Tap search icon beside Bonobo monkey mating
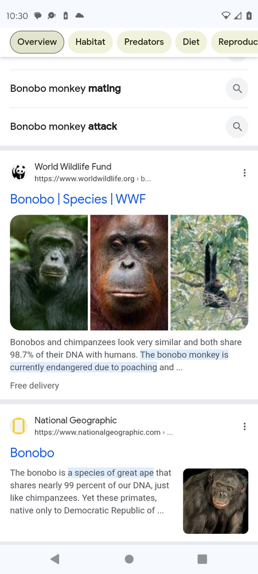Screen dimensions: 258x574 pyautogui.click(x=237, y=88)
